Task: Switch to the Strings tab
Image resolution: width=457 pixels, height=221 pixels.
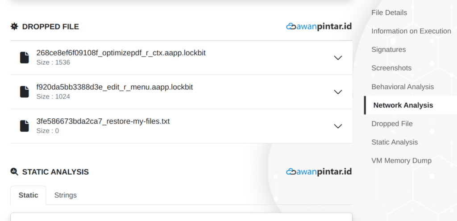Action: tap(66, 195)
